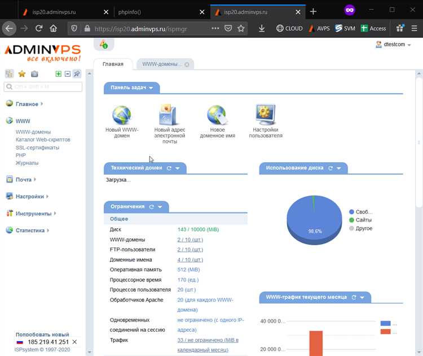The image size is (423, 356).
Task: Click the WWW-домены limit link 2 / 10 (шт.)
Action: (x=190, y=240)
